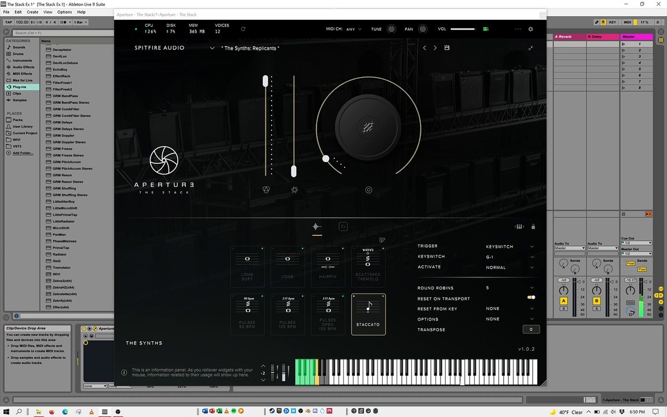Select the Long Soft technique
Viewport: 667px width, 417px height.
coord(247,266)
